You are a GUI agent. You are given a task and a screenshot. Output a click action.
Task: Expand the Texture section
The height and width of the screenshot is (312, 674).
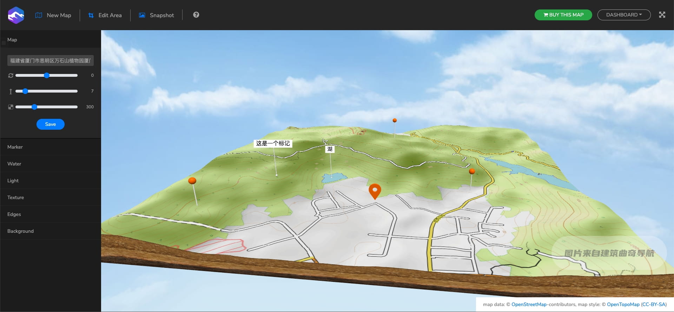[x=51, y=197]
